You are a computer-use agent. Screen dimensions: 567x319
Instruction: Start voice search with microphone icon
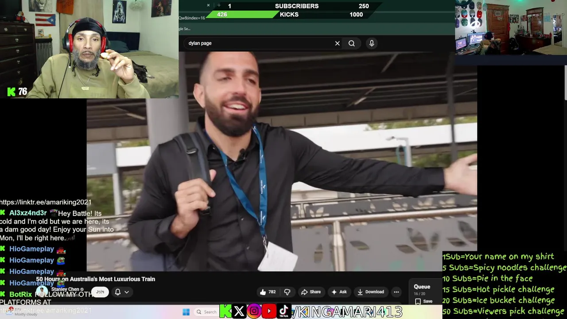pyautogui.click(x=372, y=43)
